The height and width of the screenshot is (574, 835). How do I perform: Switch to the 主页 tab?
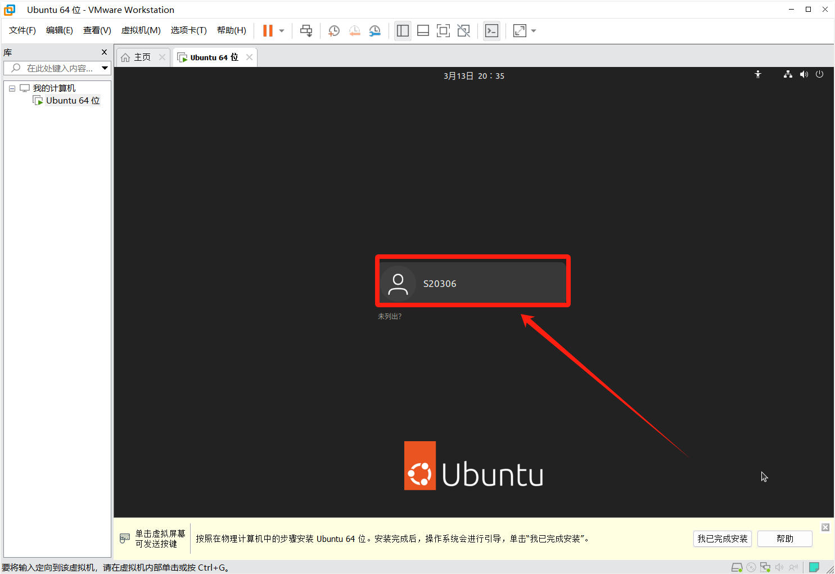point(142,57)
